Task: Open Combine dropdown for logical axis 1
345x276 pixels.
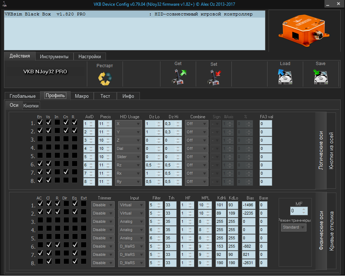Action: point(196,124)
